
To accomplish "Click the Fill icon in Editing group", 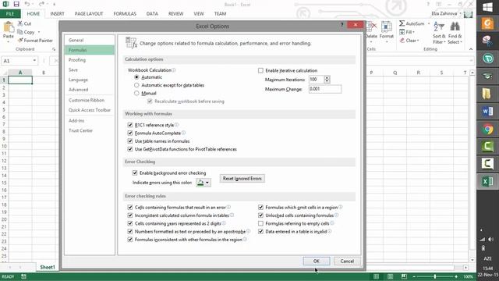I will [x=402, y=32].
